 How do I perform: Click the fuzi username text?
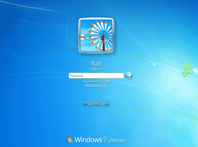(96, 63)
